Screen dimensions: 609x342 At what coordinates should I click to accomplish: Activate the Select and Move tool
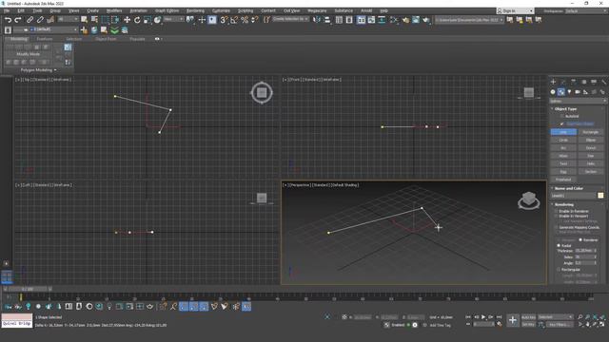[x=127, y=20]
